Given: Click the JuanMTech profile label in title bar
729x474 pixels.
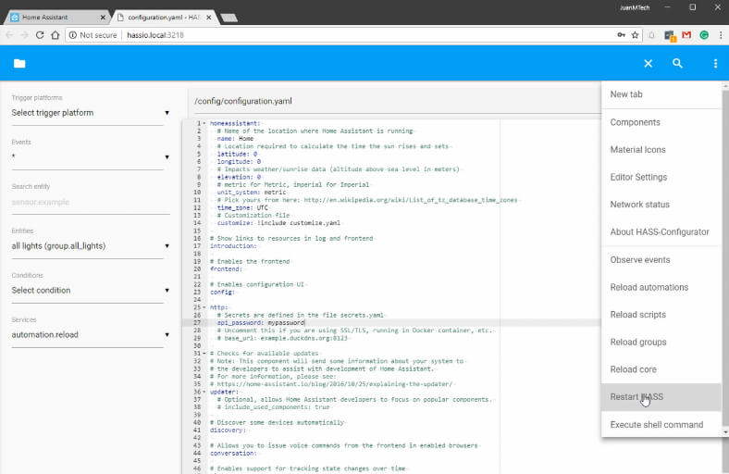Looking at the screenshot, I should [635, 8].
